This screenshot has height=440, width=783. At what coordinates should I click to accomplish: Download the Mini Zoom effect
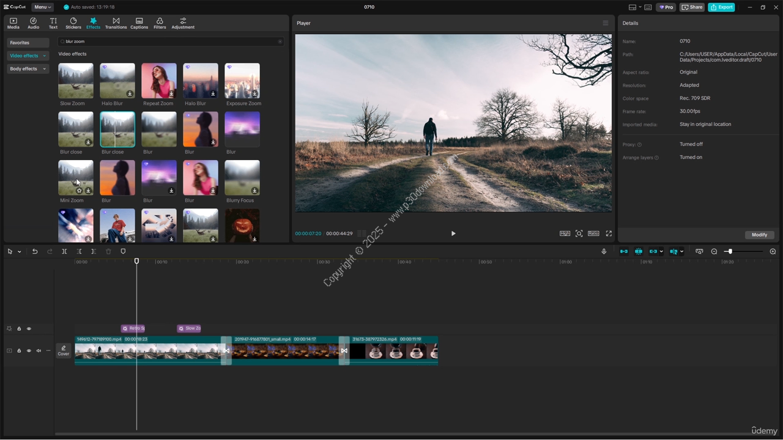click(x=88, y=191)
